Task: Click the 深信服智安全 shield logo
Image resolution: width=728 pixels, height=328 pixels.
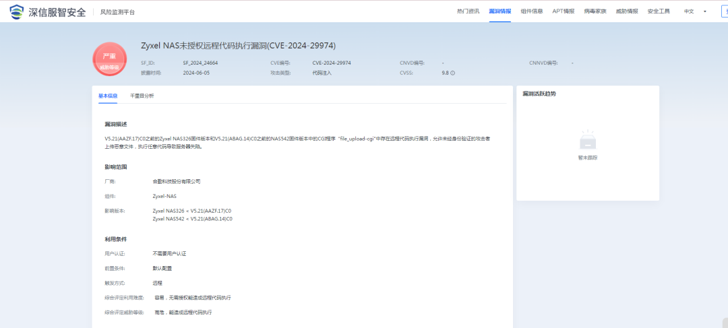Action: (x=16, y=11)
